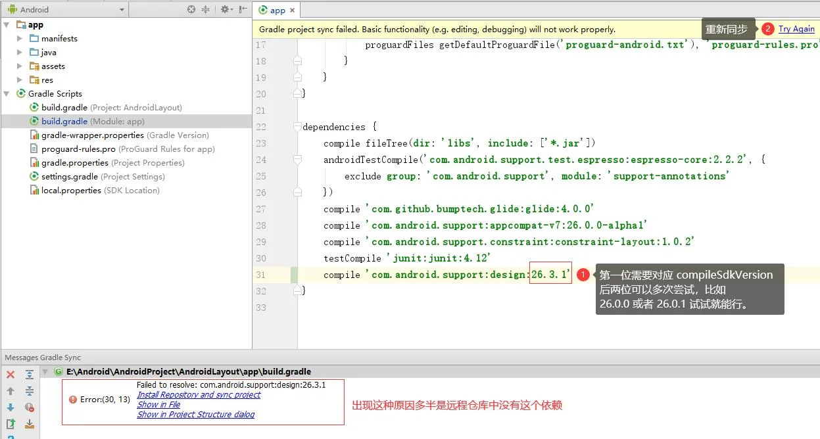
Task: Go to next message down arrow
Action: click(11, 407)
